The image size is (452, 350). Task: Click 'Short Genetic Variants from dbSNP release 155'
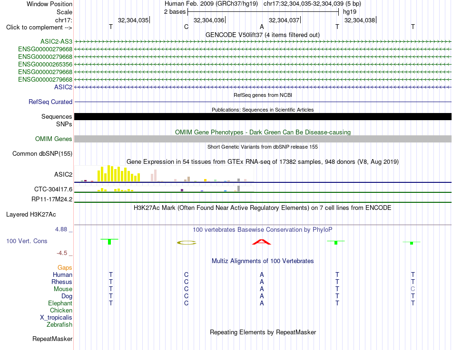(263, 147)
